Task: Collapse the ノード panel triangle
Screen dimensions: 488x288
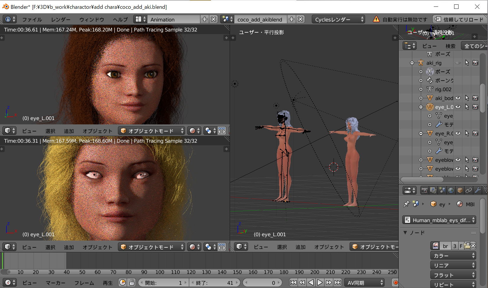Action: 405,233
